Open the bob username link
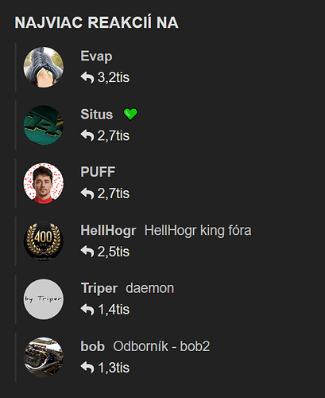Image resolution: width=325 pixels, height=398 pixels. point(92,346)
